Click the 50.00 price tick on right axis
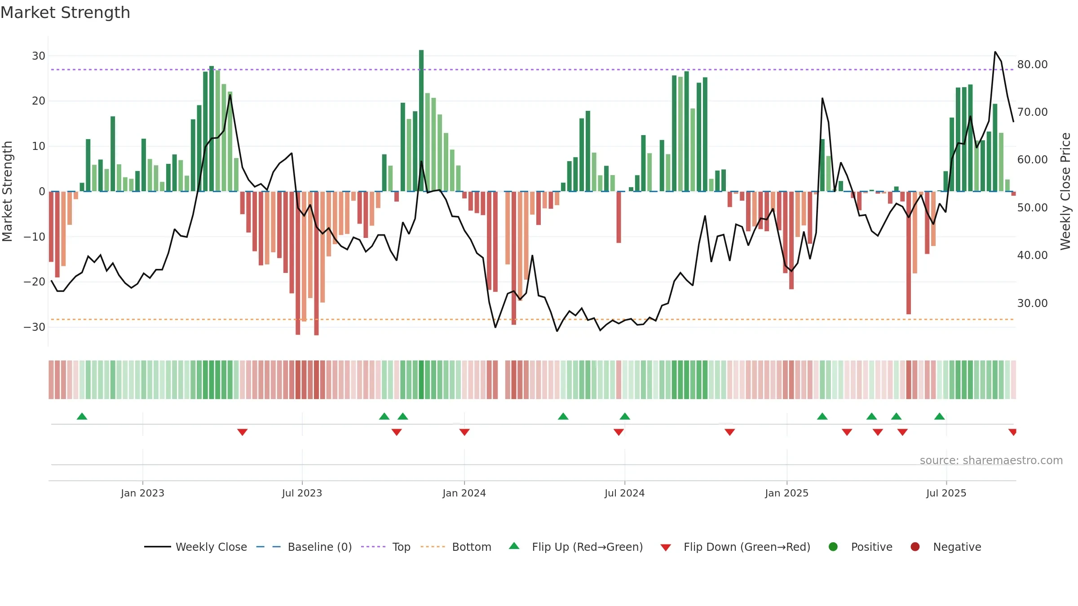Viewport: 1078px width, 606px height. point(1032,207)
